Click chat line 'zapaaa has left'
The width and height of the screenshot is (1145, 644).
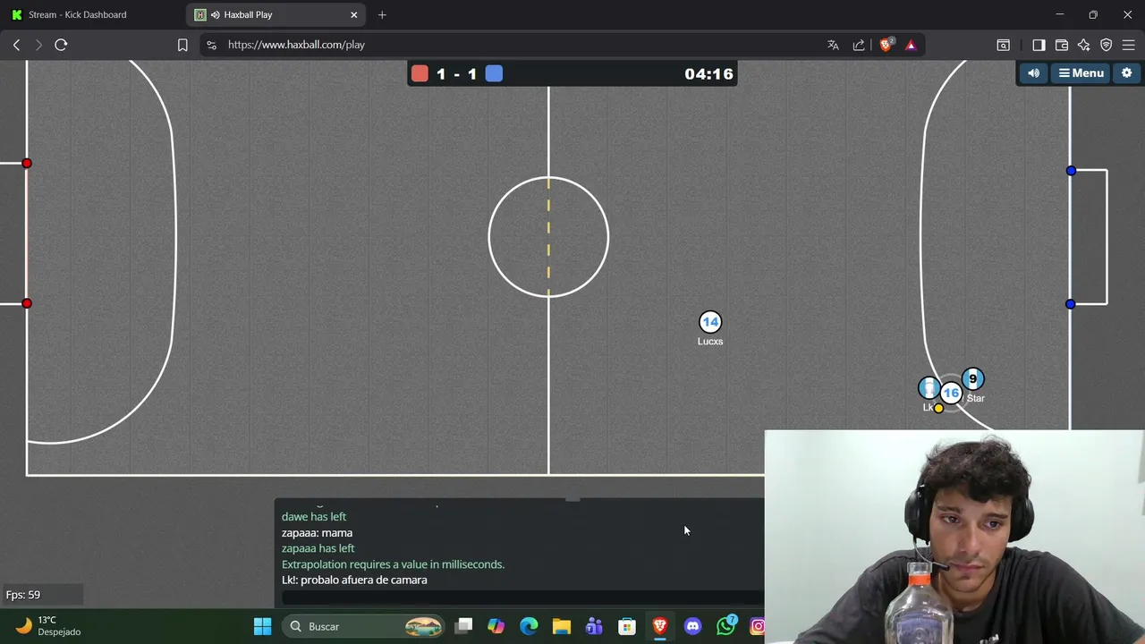[x=318, y=548]
